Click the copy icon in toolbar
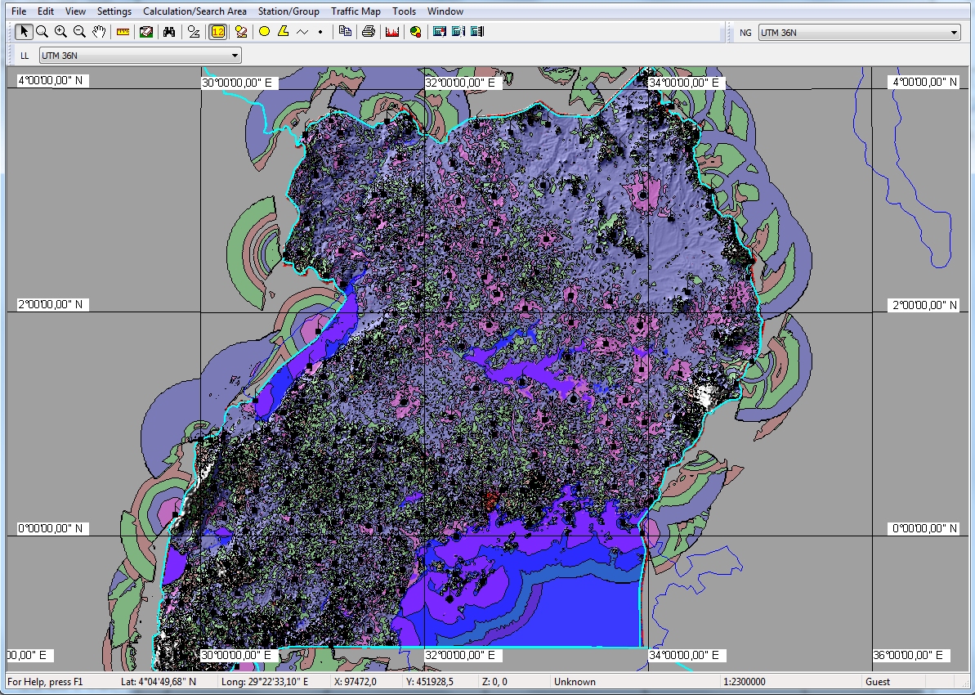 (345, 32)
